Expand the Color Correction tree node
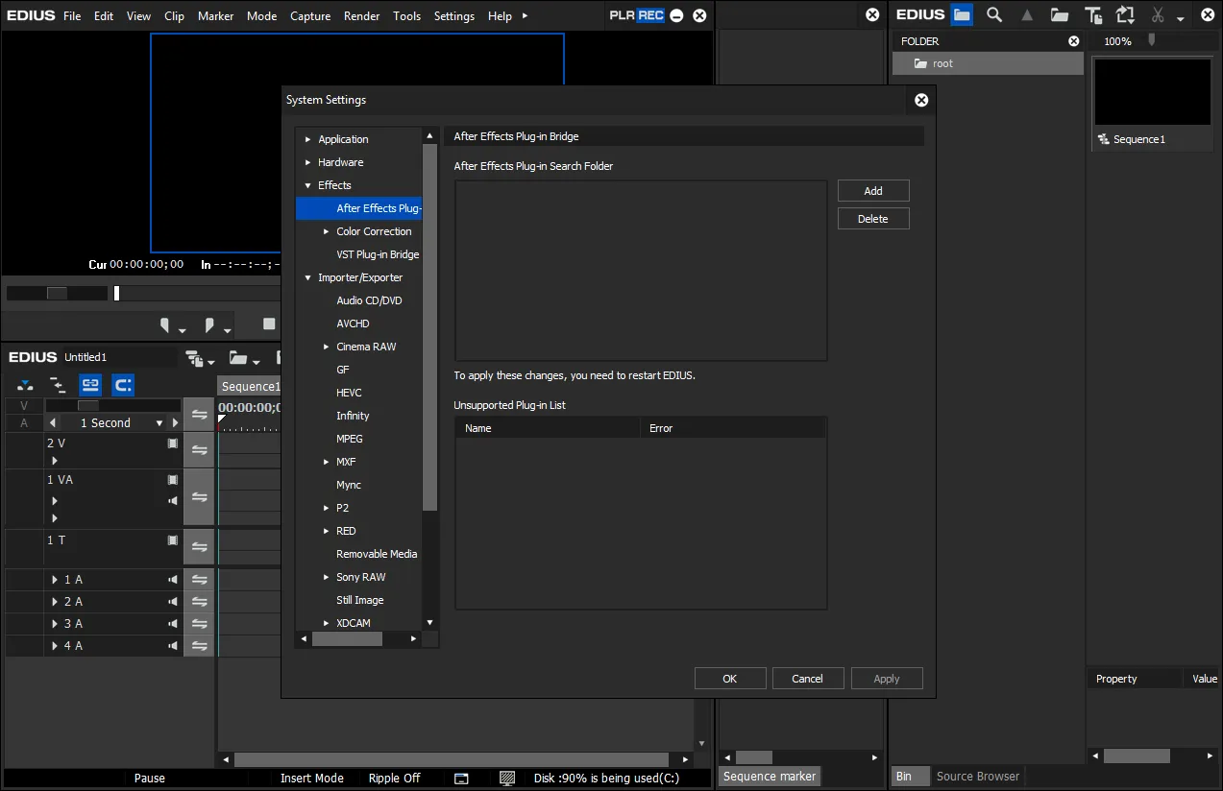This screenshot has height=791, width=1223. [327, 231]
